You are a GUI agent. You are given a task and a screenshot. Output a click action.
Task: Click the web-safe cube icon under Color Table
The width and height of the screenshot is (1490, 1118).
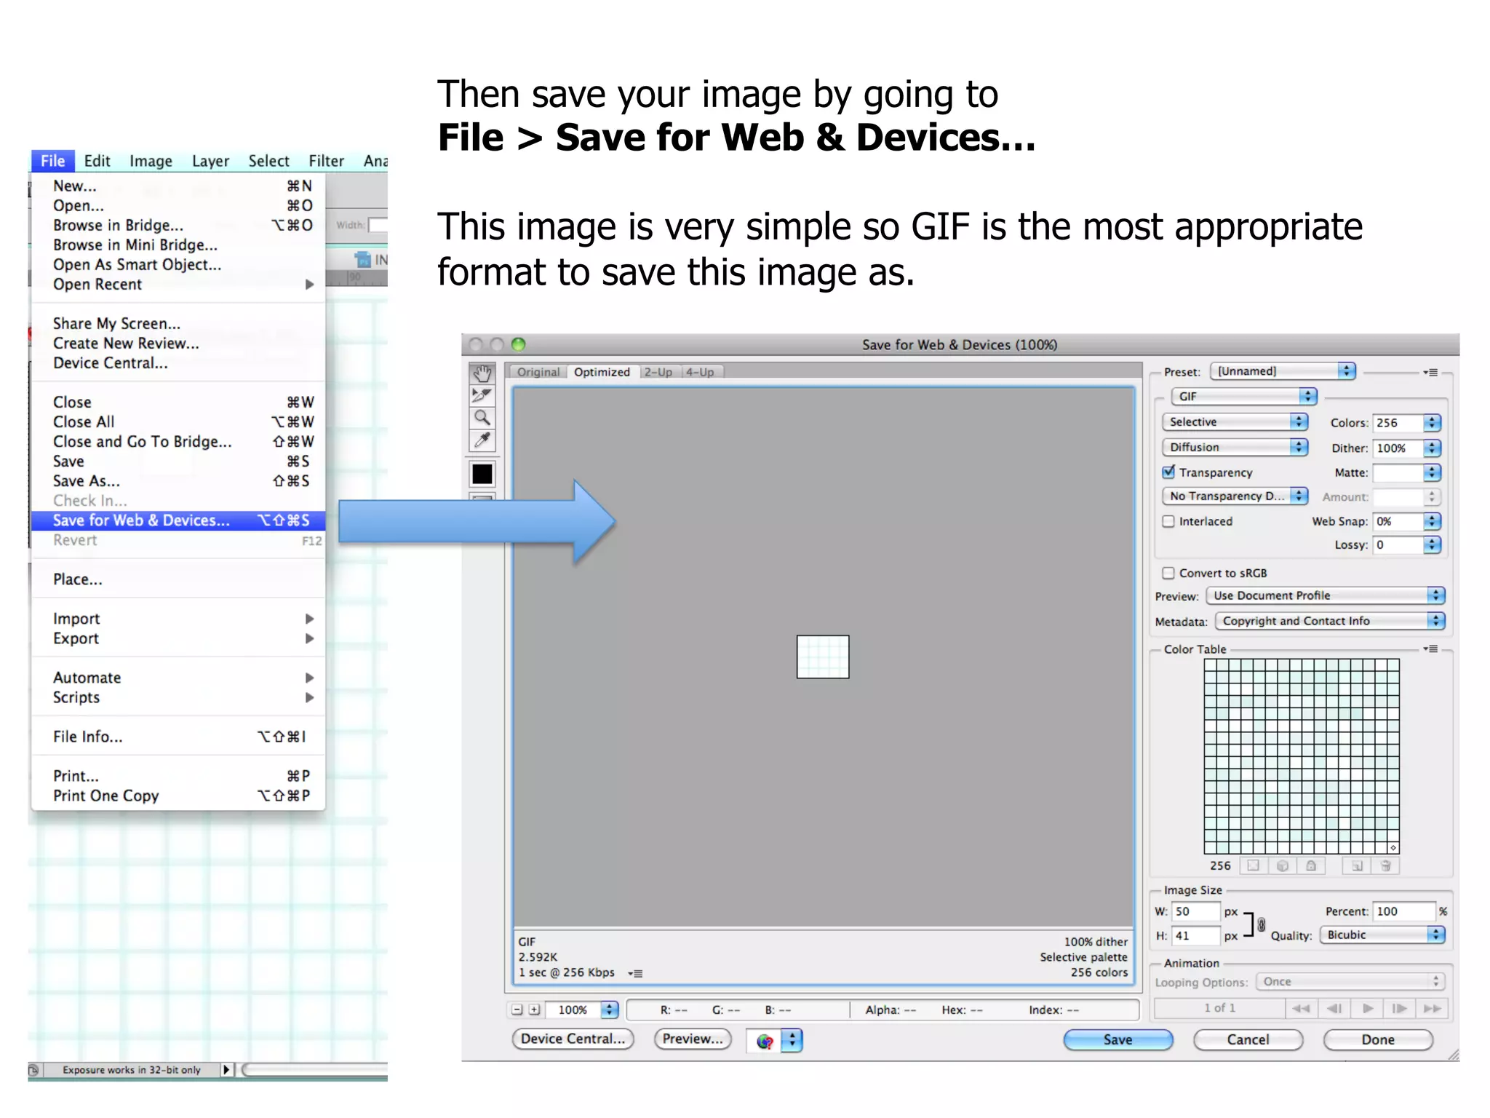(x=1282, y=865)
